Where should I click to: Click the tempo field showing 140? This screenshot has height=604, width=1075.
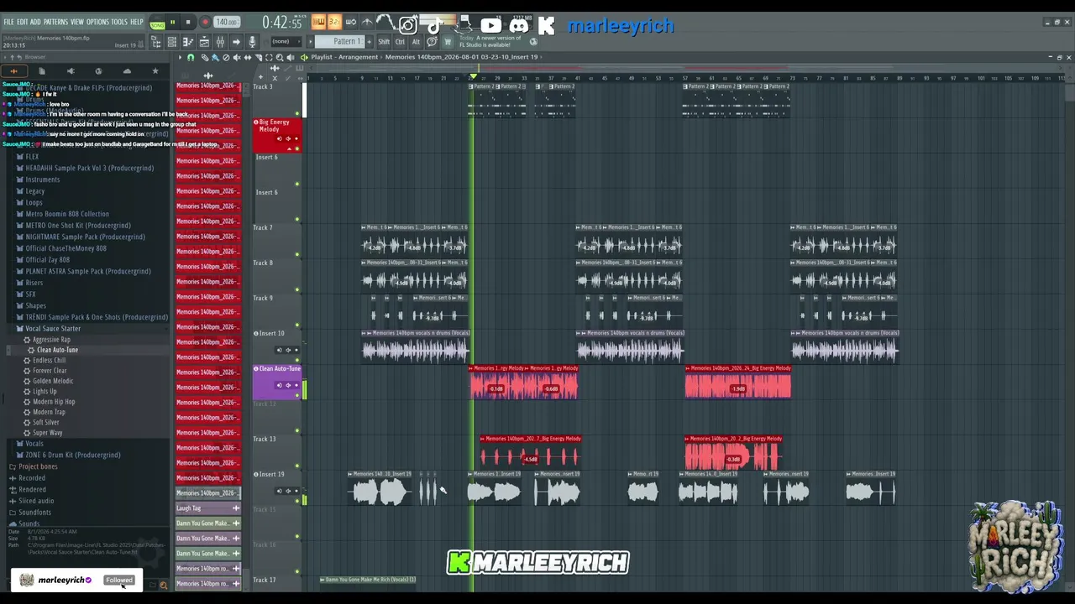pos(226,23)
